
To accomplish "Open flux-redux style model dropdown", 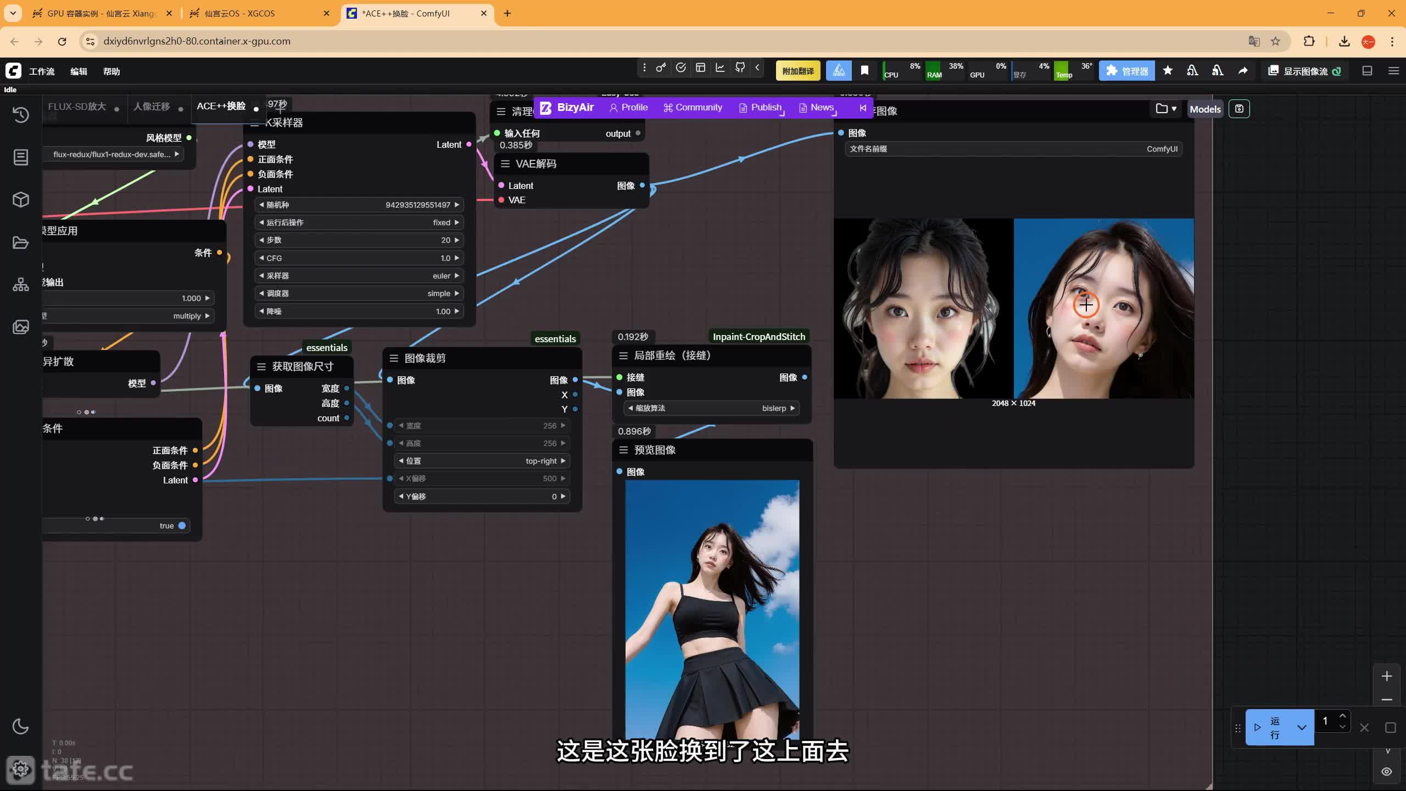I will (x=113, y=154).
